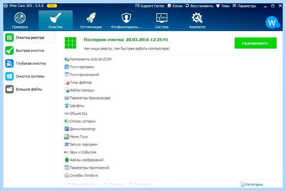Open the Темы themes option
286x191 pixels.
[x=223, y=6]
